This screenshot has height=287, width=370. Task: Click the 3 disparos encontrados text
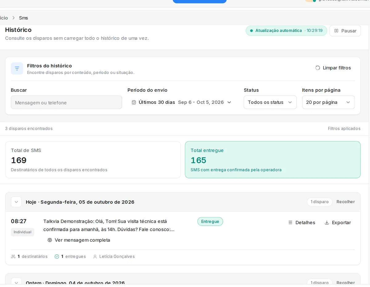point(29,129)
